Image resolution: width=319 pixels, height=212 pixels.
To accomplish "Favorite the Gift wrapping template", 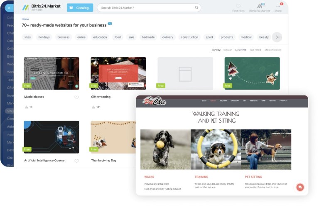I will (x=143, y=97).
